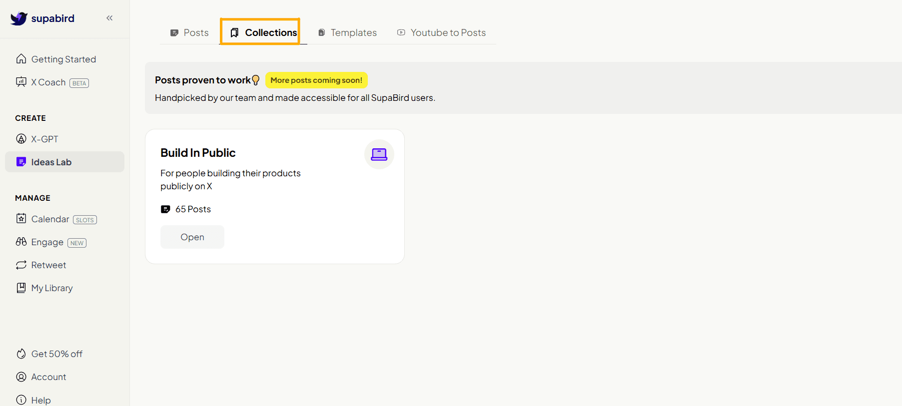This screenshot has height=406, width=902.
Task: Click the Collections bookmark icon
Action: click(x=234, y=32)
